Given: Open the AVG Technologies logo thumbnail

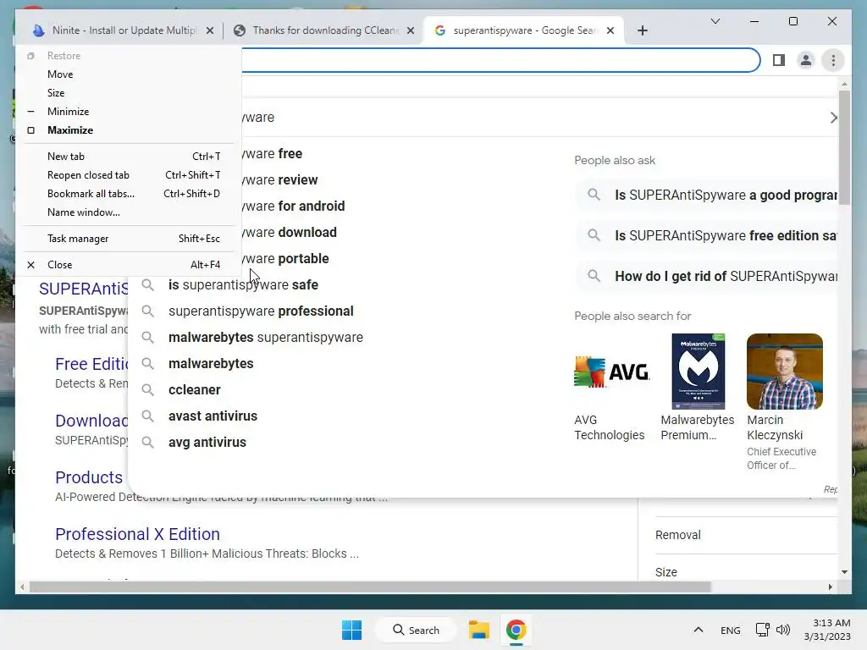Looking at the screenshot, I should 612,372.
